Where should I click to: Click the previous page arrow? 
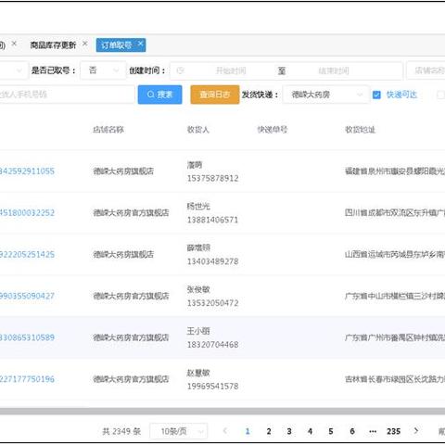point(225,431)
